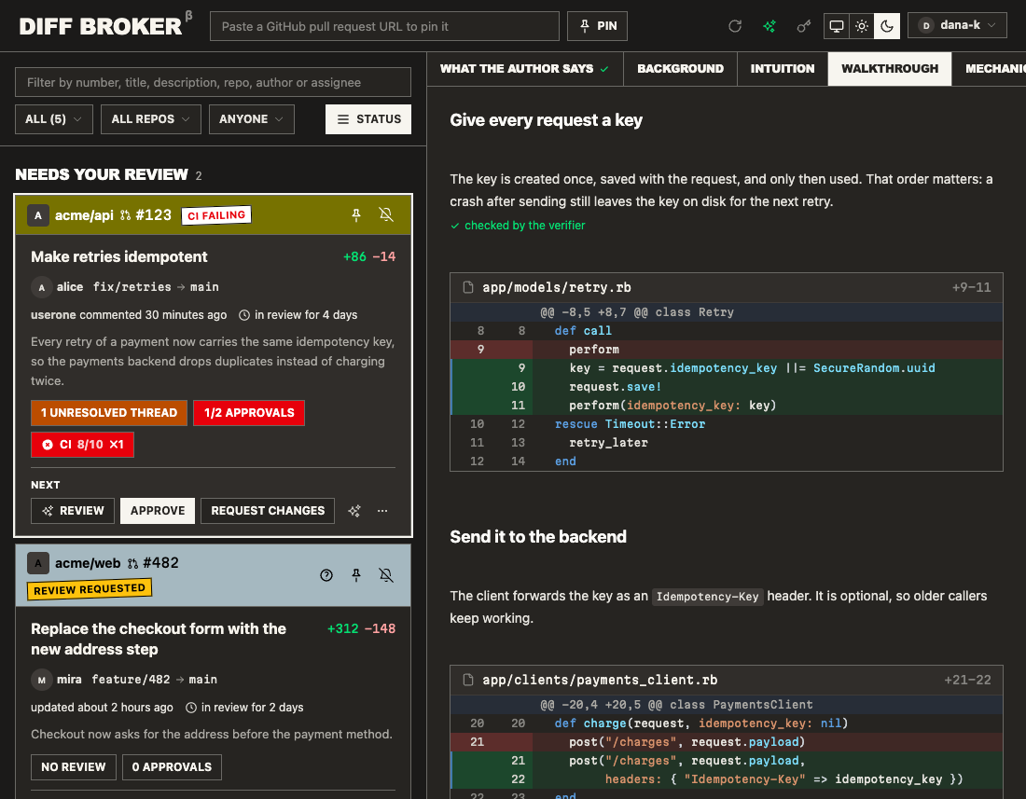Click the 'fix/retries → main' branch text
This screenshot has height=799, width=1026.
[x=156, y=287]
